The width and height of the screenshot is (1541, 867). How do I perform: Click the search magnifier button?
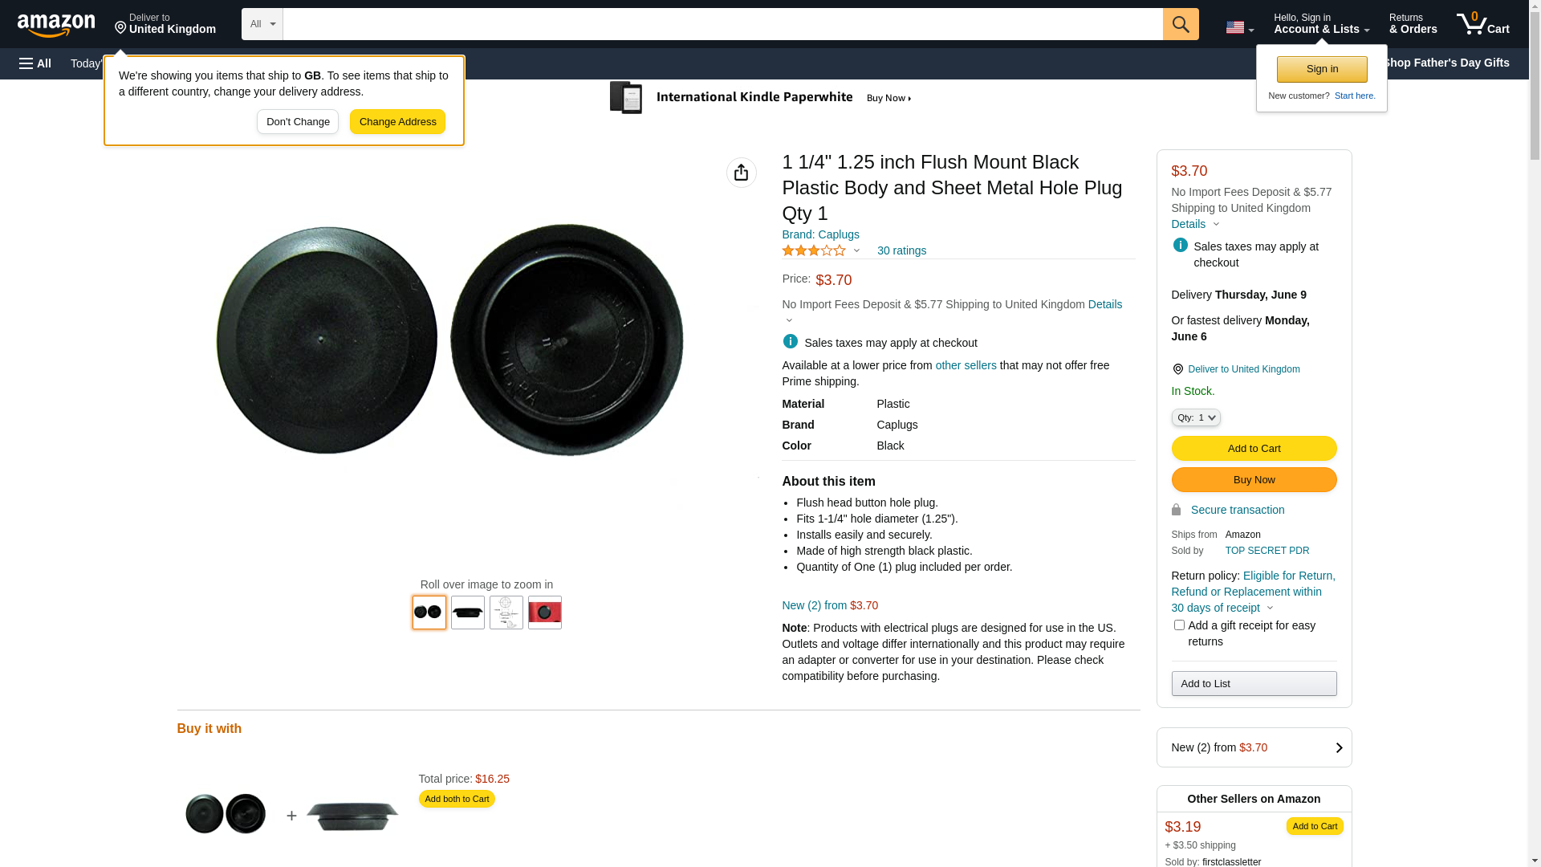click(1181, 24)
